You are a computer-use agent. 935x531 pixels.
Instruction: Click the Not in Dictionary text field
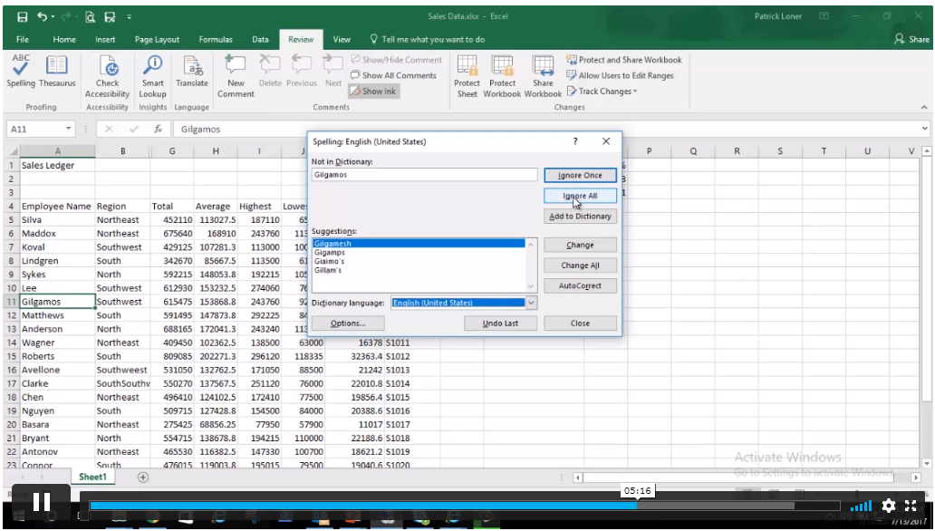(424, 175)
